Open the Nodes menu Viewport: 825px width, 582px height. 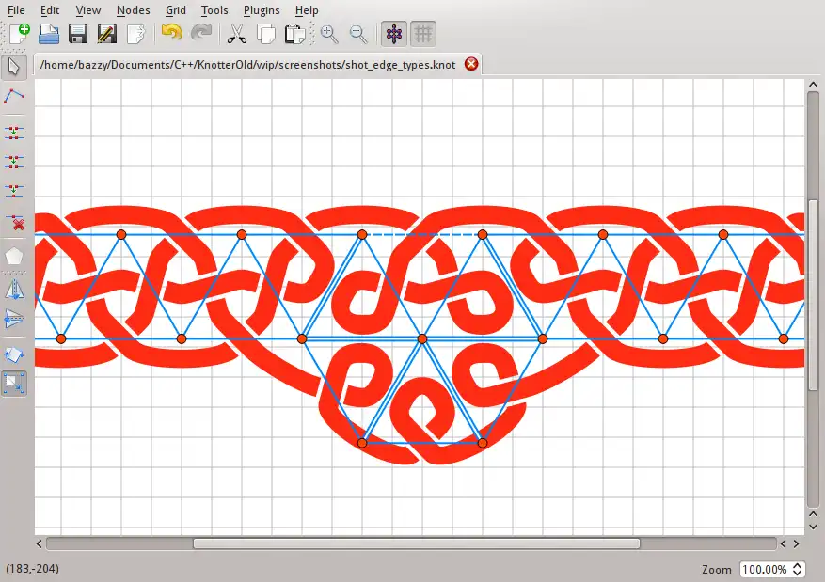134,10
